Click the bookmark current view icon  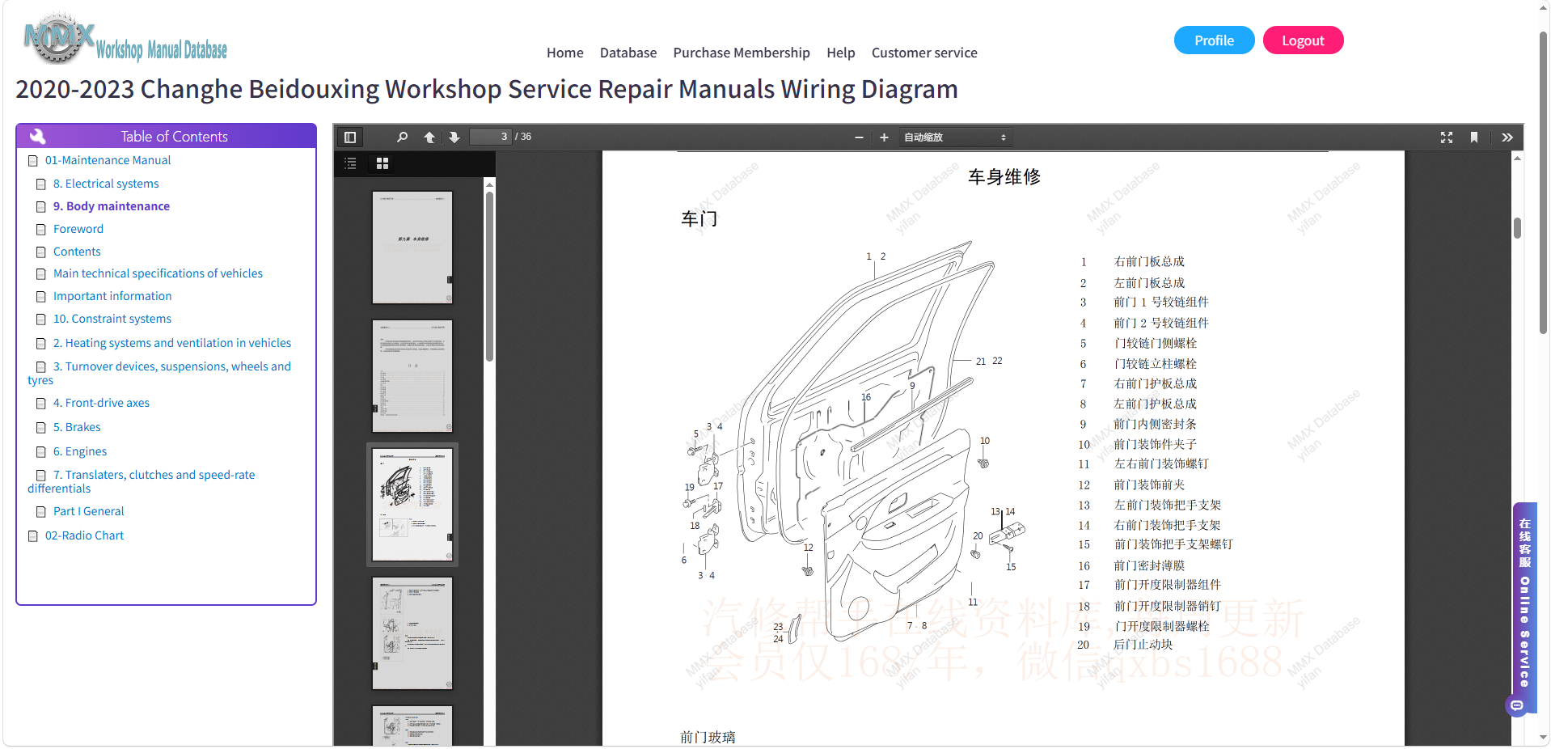click(x=1474, y=138)
